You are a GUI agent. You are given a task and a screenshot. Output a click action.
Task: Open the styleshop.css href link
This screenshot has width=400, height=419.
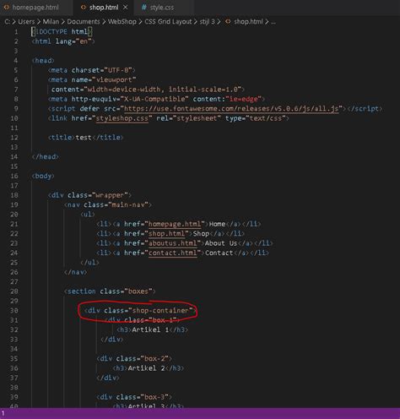122,118
